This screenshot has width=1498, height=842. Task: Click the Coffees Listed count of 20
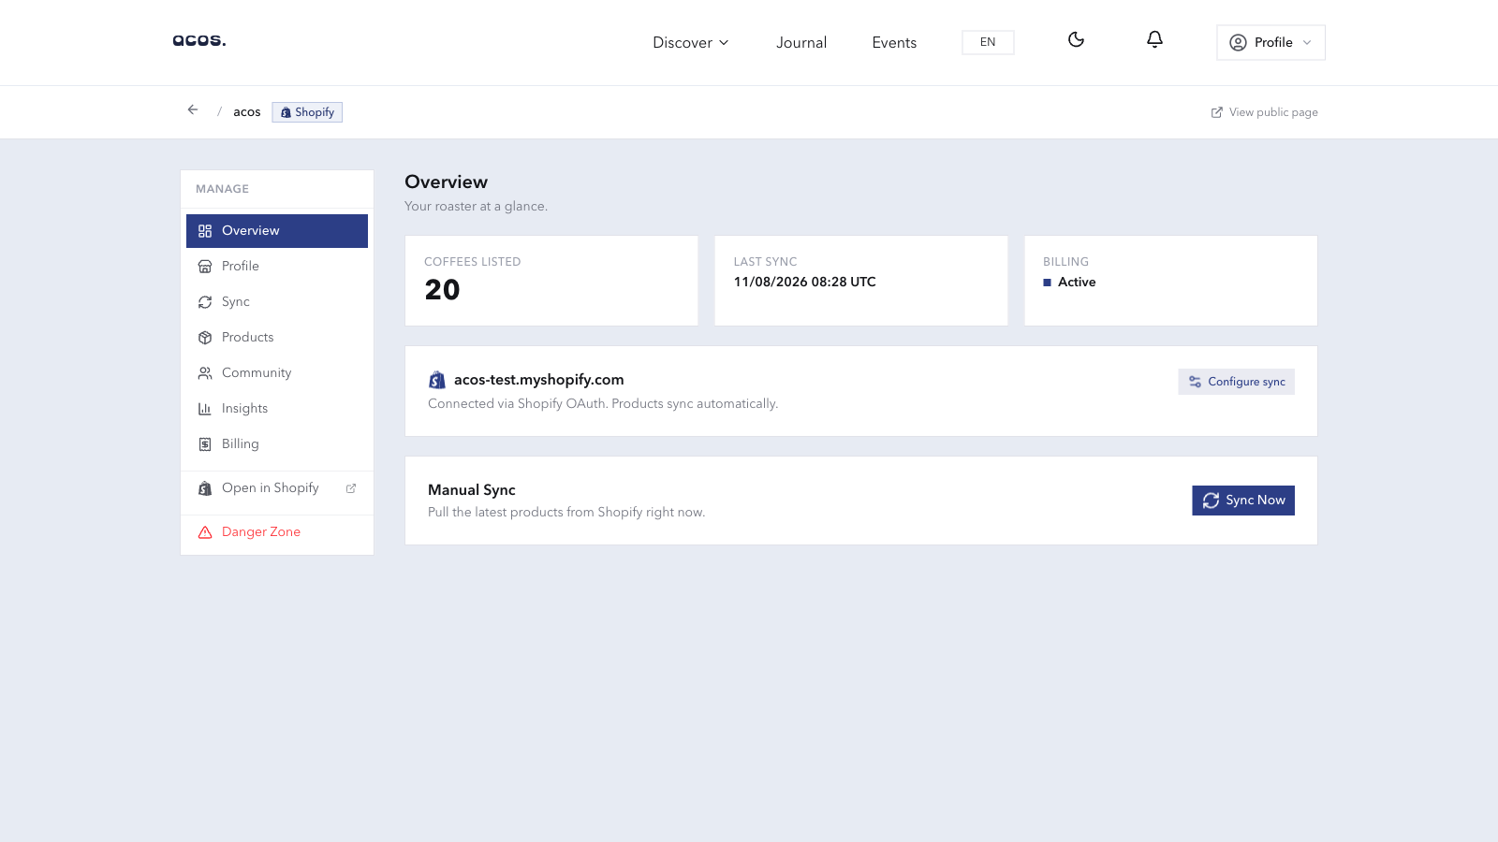point(443,290)
